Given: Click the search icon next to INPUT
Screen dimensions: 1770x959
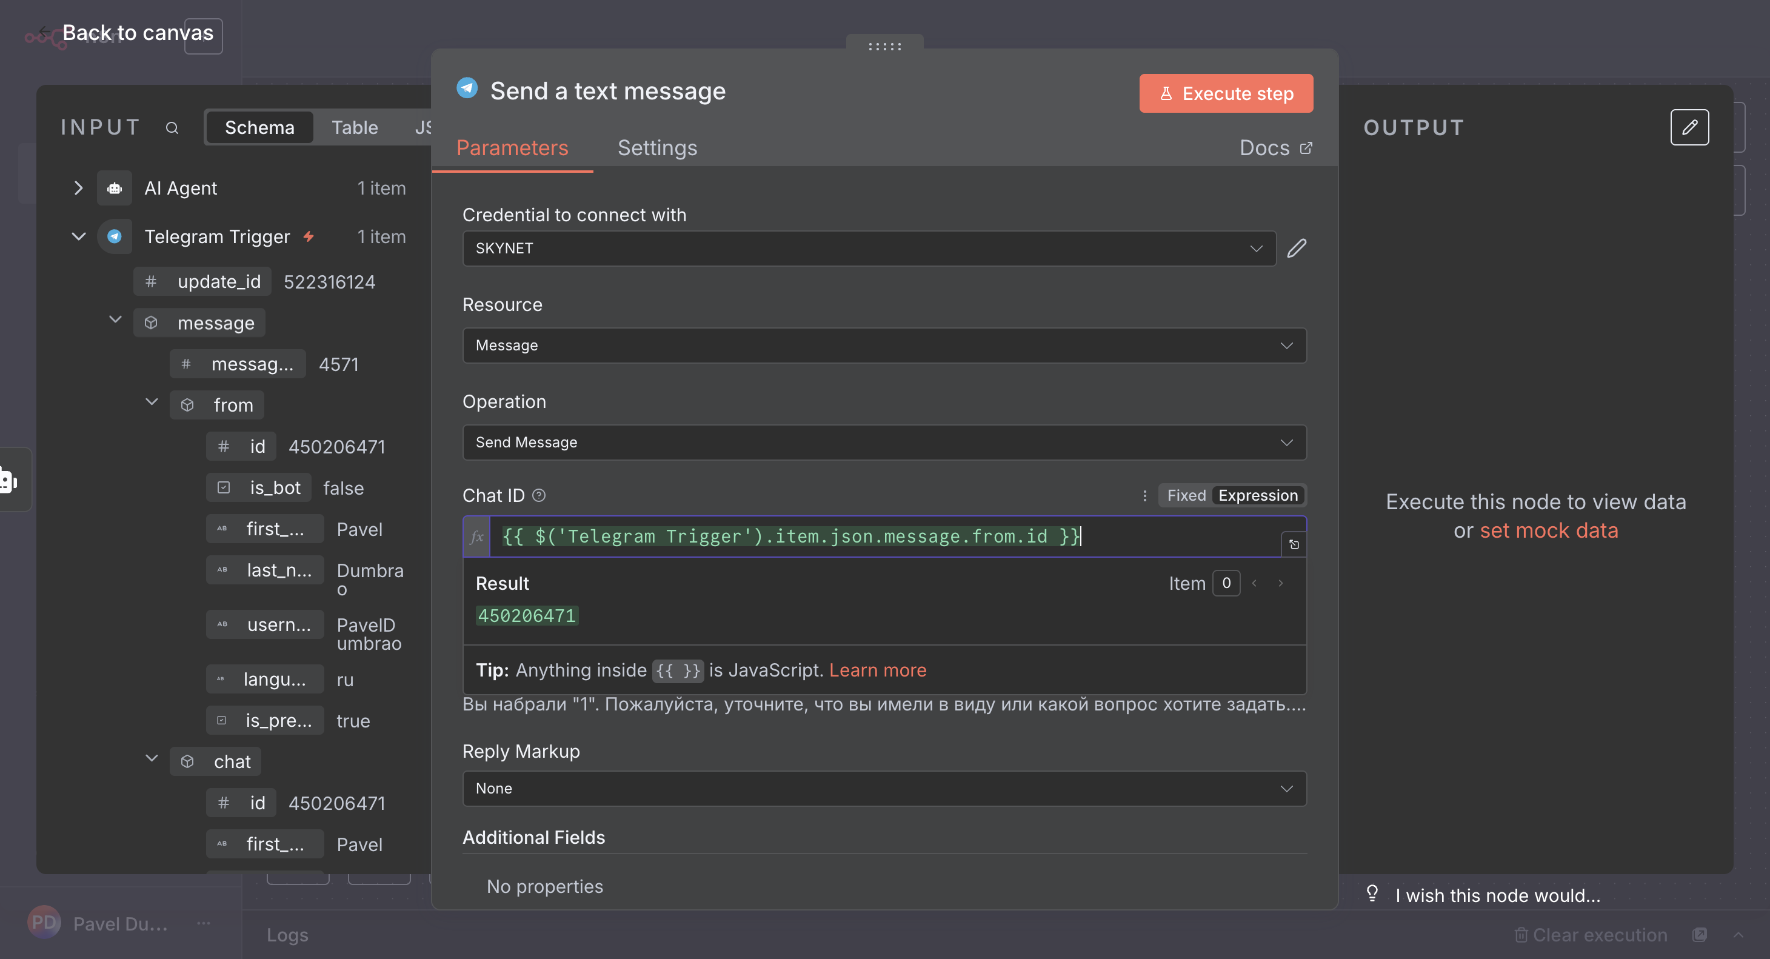Looking at the screenshot, I should pyautogui.click(x=172, y=128).
